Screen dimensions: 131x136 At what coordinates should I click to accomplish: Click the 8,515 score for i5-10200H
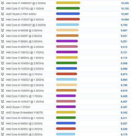(124, 91)
